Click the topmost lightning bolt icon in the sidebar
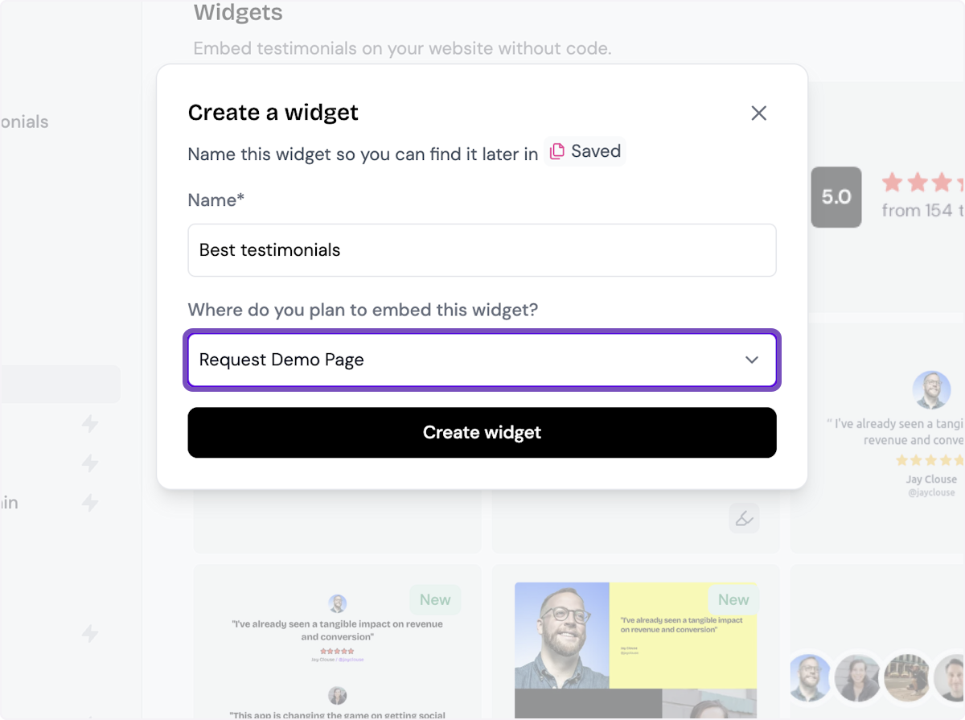Image resolution: width=965 pixels, height=720 pixels. click(x=89, y=424)
